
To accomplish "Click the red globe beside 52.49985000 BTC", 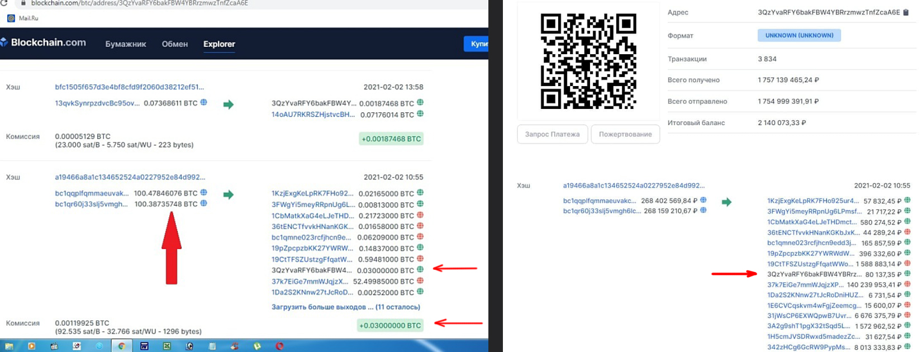I will click(x=420, y=281).
